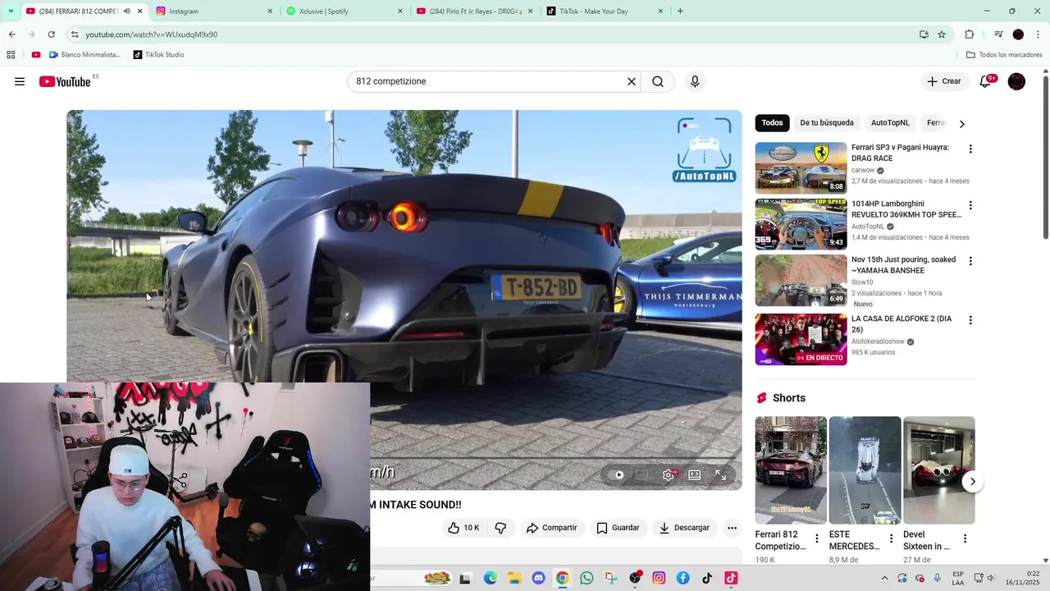Screen dimensions: 1050x591
Task: Enter fullscreen in the video player
Action: click(720, 474)
